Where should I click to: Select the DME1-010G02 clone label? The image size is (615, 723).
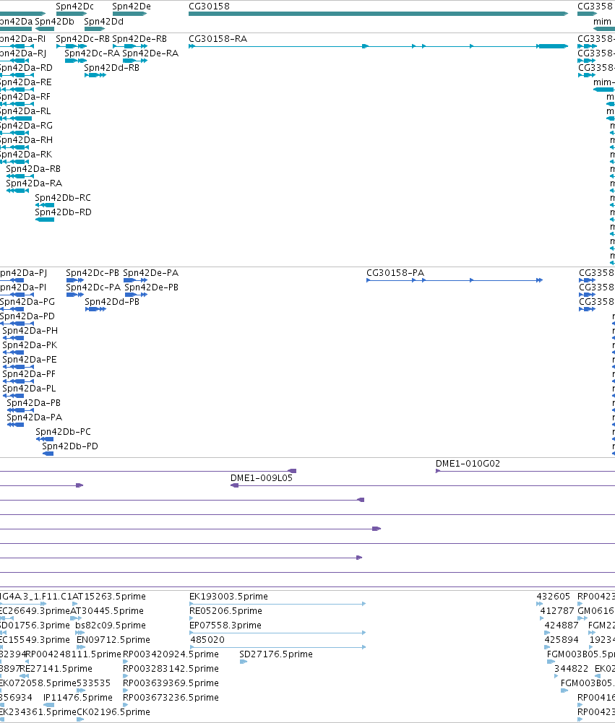click(x=468, y=464)
